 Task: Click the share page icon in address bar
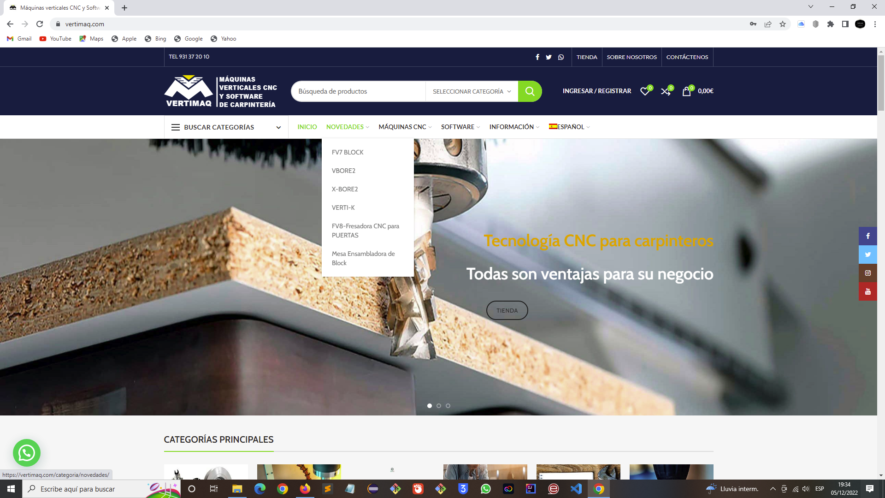[x=768, y=24]
